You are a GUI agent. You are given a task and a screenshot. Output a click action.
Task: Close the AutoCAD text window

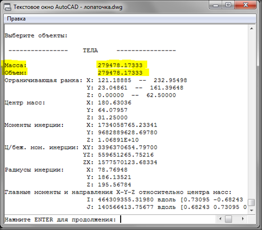pos(245,5)
